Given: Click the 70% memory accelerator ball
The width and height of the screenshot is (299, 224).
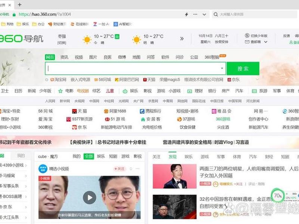Looking at the screenshot, I should pyautogui.click(x=278, y=195).
